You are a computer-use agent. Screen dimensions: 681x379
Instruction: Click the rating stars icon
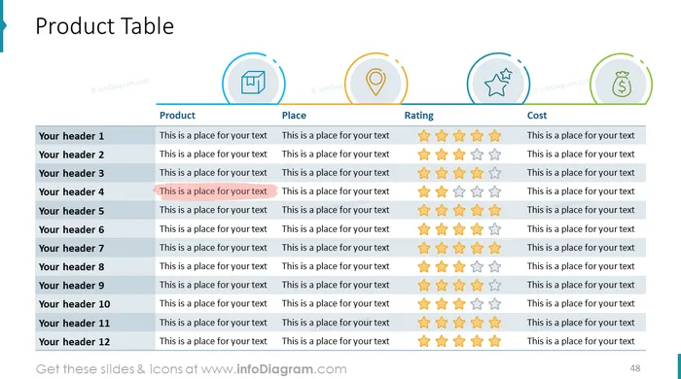[x=498, y=83]
